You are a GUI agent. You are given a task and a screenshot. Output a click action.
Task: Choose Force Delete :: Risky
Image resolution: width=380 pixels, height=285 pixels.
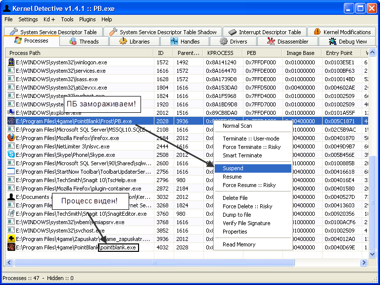tap(253, 206)
